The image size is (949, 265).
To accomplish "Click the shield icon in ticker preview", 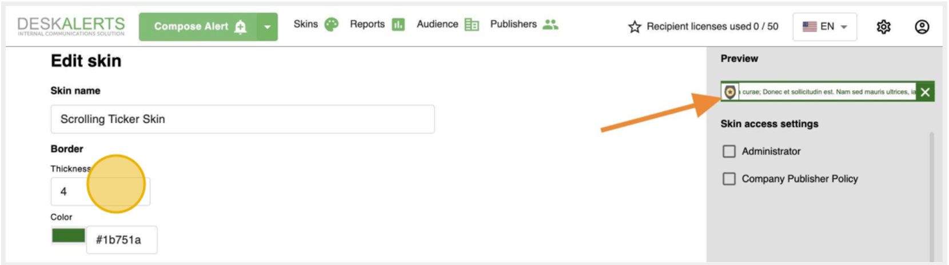I will (730, 92).
